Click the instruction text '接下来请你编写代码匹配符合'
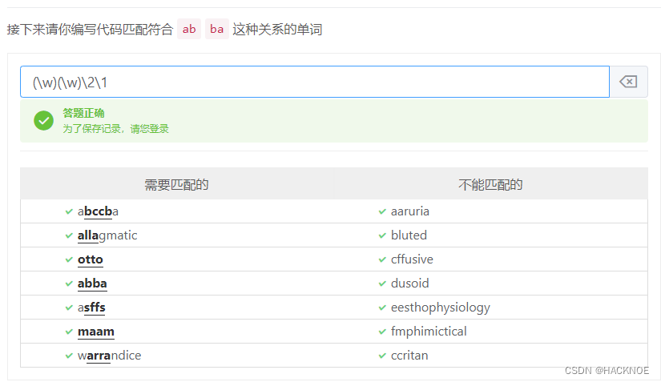 click(x=91, y=30)
